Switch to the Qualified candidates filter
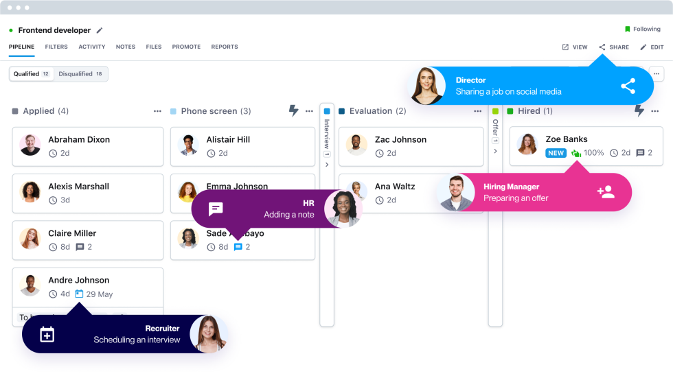The width and height of the screenshot is (673, 378). [x=31, y=74]
